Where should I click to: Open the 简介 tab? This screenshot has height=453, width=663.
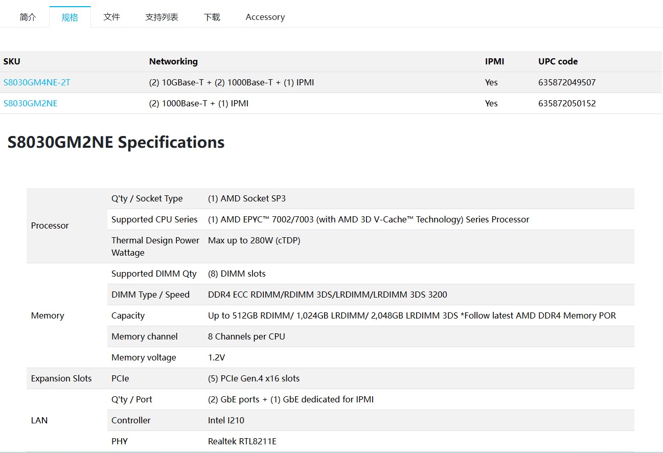pos(28,17)
